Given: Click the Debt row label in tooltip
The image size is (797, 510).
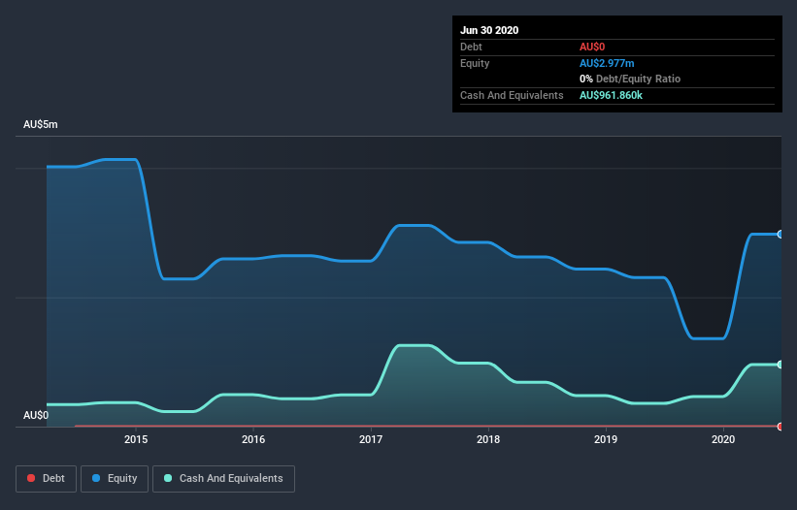Looking at the screenshot, I should coord(471,47).
